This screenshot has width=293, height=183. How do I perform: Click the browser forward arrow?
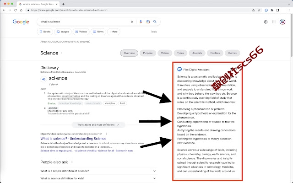coord(10,10)
